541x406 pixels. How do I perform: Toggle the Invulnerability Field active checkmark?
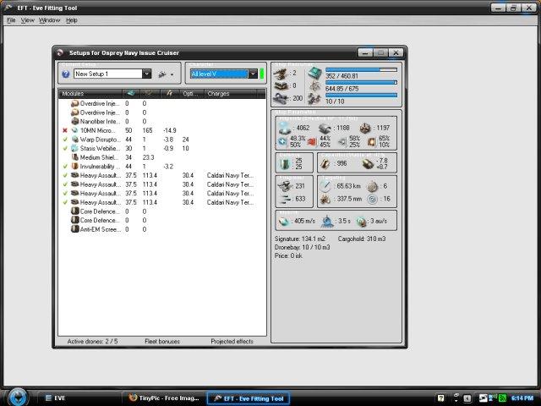click(65, 167)
